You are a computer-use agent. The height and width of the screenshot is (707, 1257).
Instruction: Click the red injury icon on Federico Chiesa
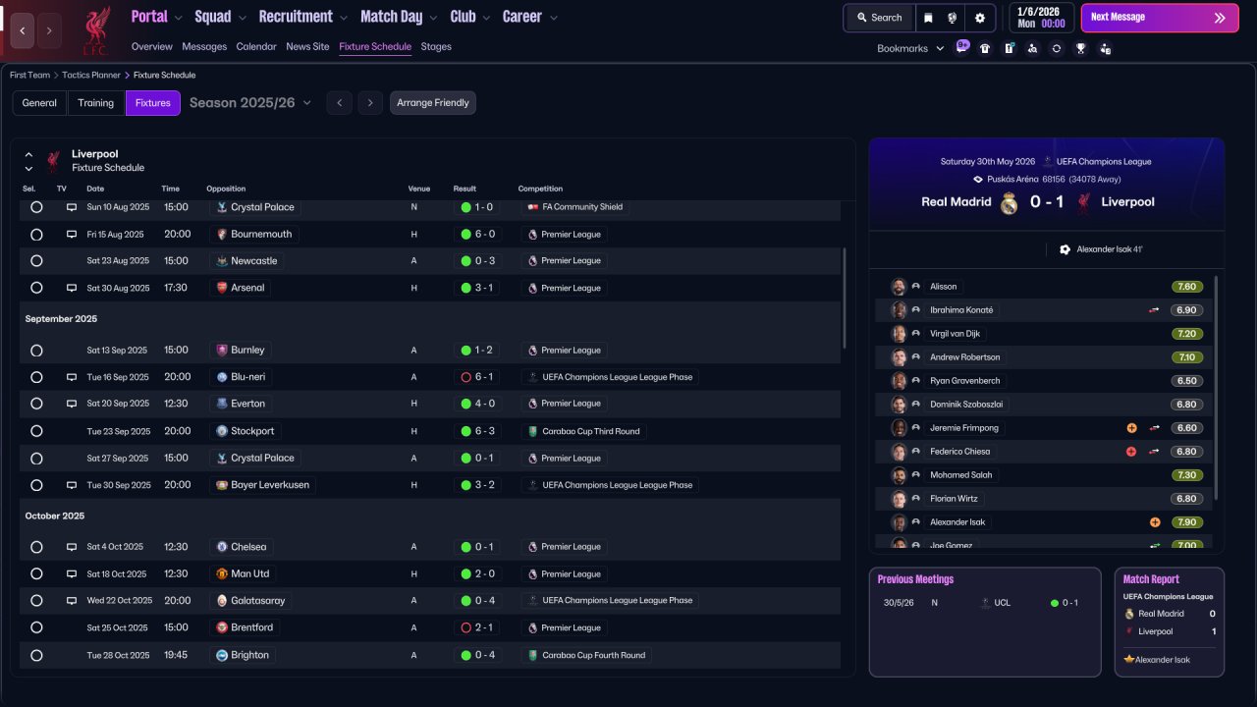point(1131,452)
